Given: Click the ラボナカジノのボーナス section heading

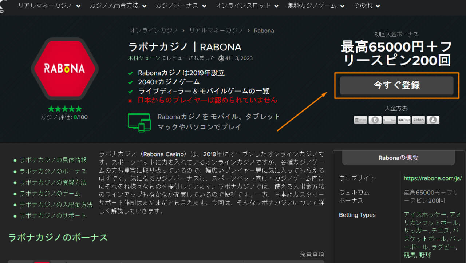Looking at the screenshot, I should (58, 238).
